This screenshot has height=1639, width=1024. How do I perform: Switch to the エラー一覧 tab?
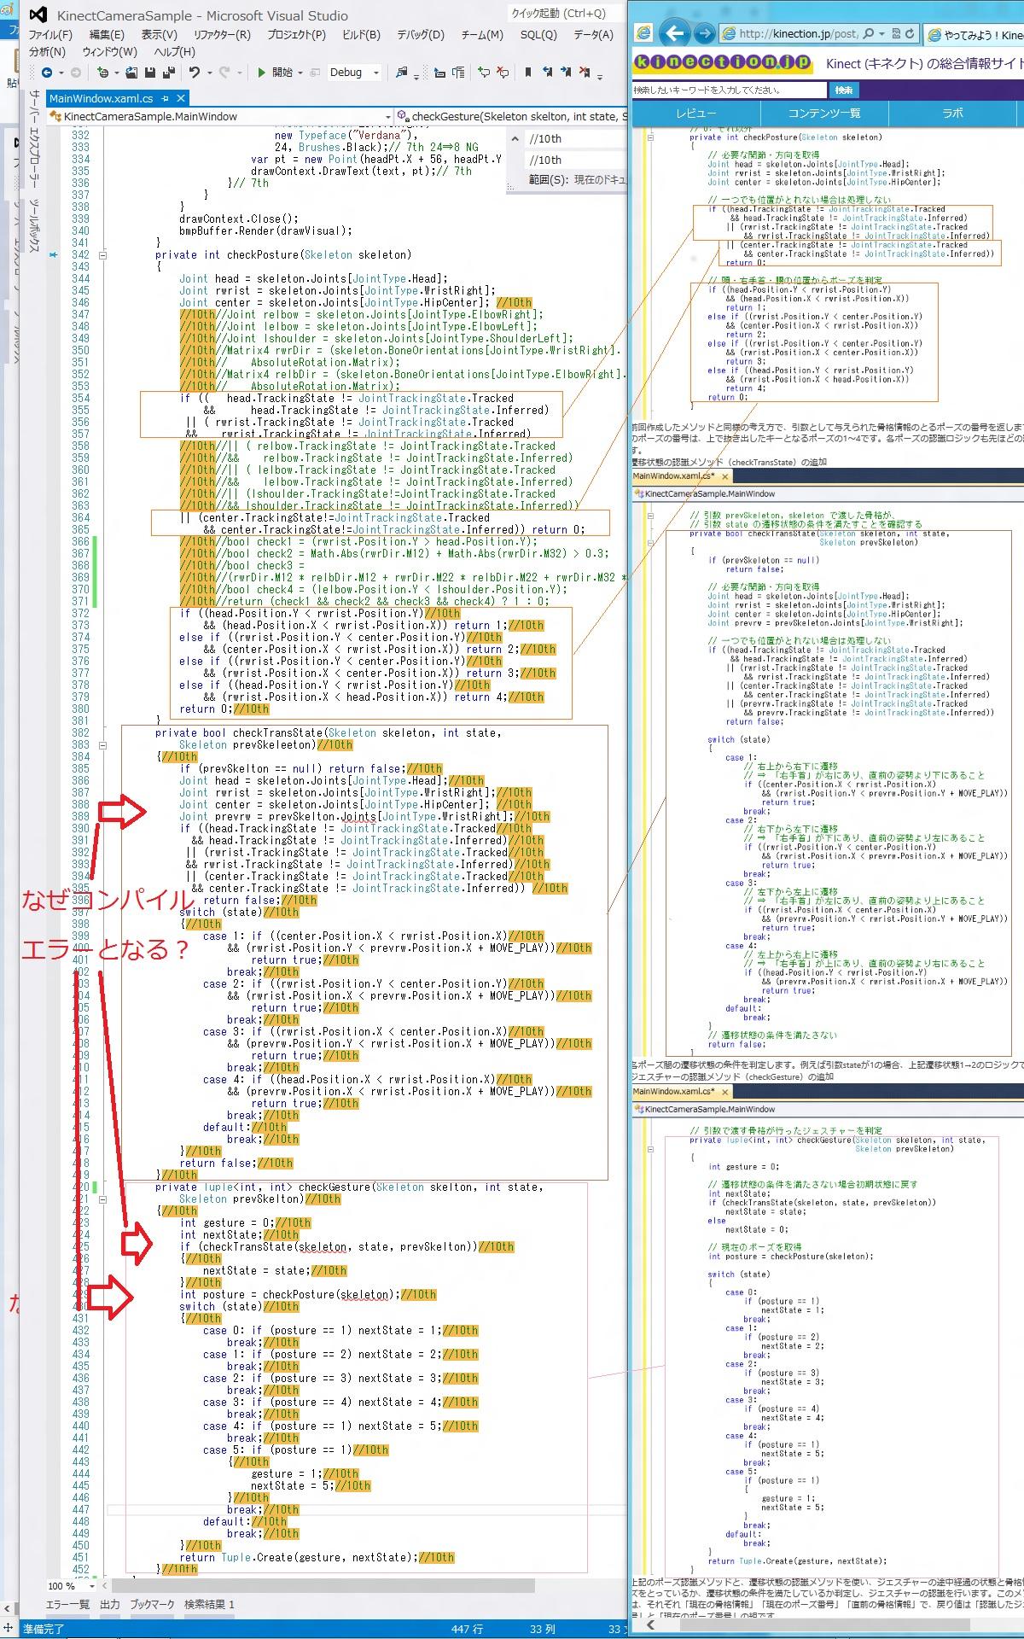tap(67, 1605)
